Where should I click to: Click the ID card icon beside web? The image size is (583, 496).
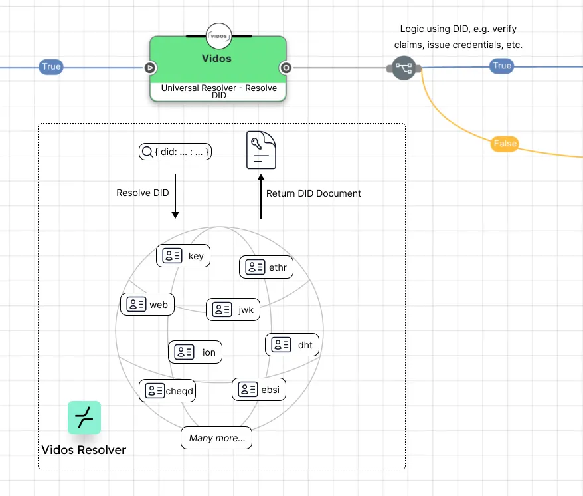click(x=136, y=304)
